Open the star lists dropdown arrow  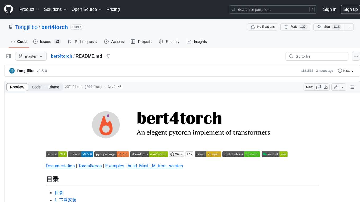coord(349,27)
